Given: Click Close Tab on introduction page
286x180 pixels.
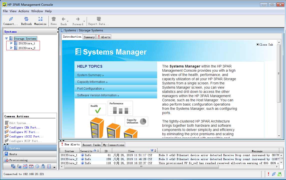Looking at the screenshot, I should 265,45.
